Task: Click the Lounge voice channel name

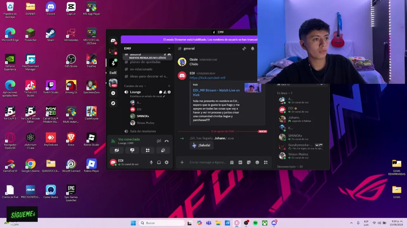Action: pos(135,92)
